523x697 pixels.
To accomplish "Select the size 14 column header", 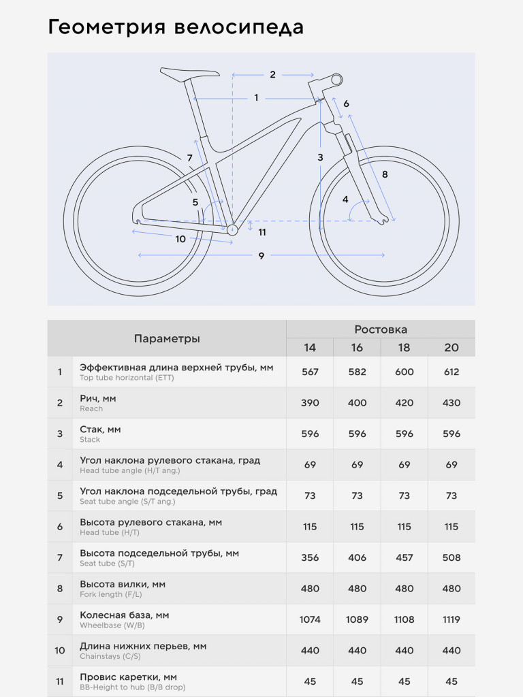I will pyautogui.click(x=310, y=348).
